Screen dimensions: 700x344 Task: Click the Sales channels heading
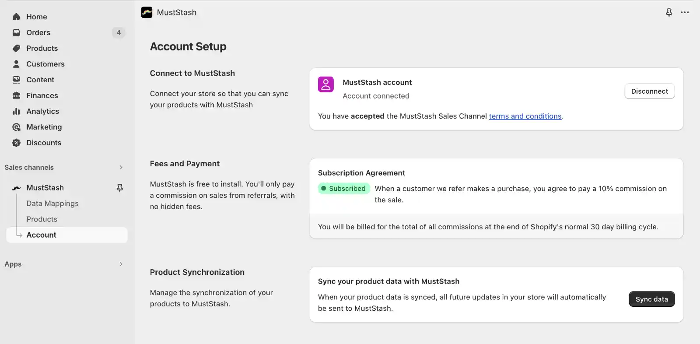point(29,167)
